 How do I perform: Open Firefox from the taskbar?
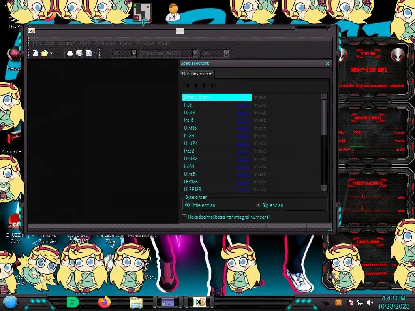(x=104, y=302)
